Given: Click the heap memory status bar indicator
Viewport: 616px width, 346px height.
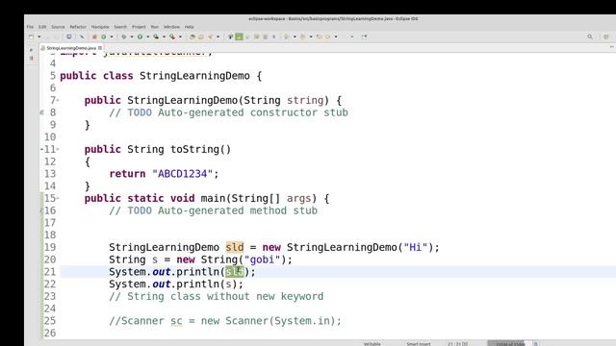Looking at the screenshot, I should 509,344.
